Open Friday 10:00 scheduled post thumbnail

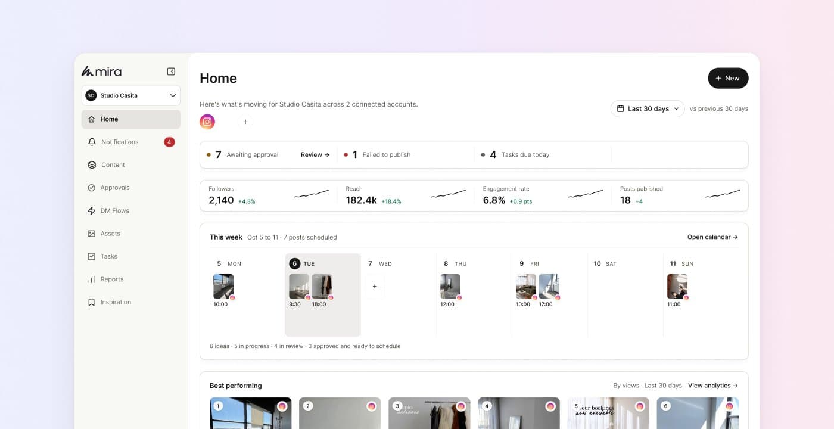click(526, 287)
